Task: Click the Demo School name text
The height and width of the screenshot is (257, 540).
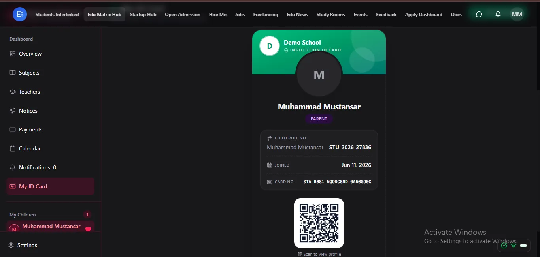Action: pos(302,43)
